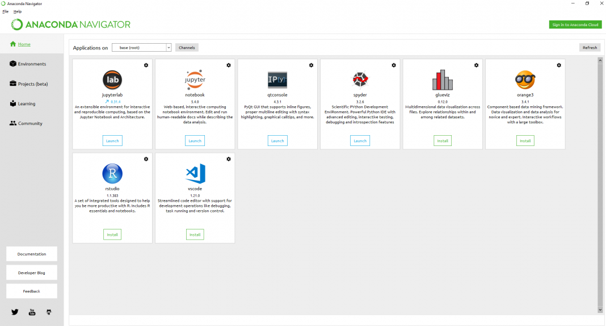
Task: Open the gear options menu for vscode
Action: point(229,159)
